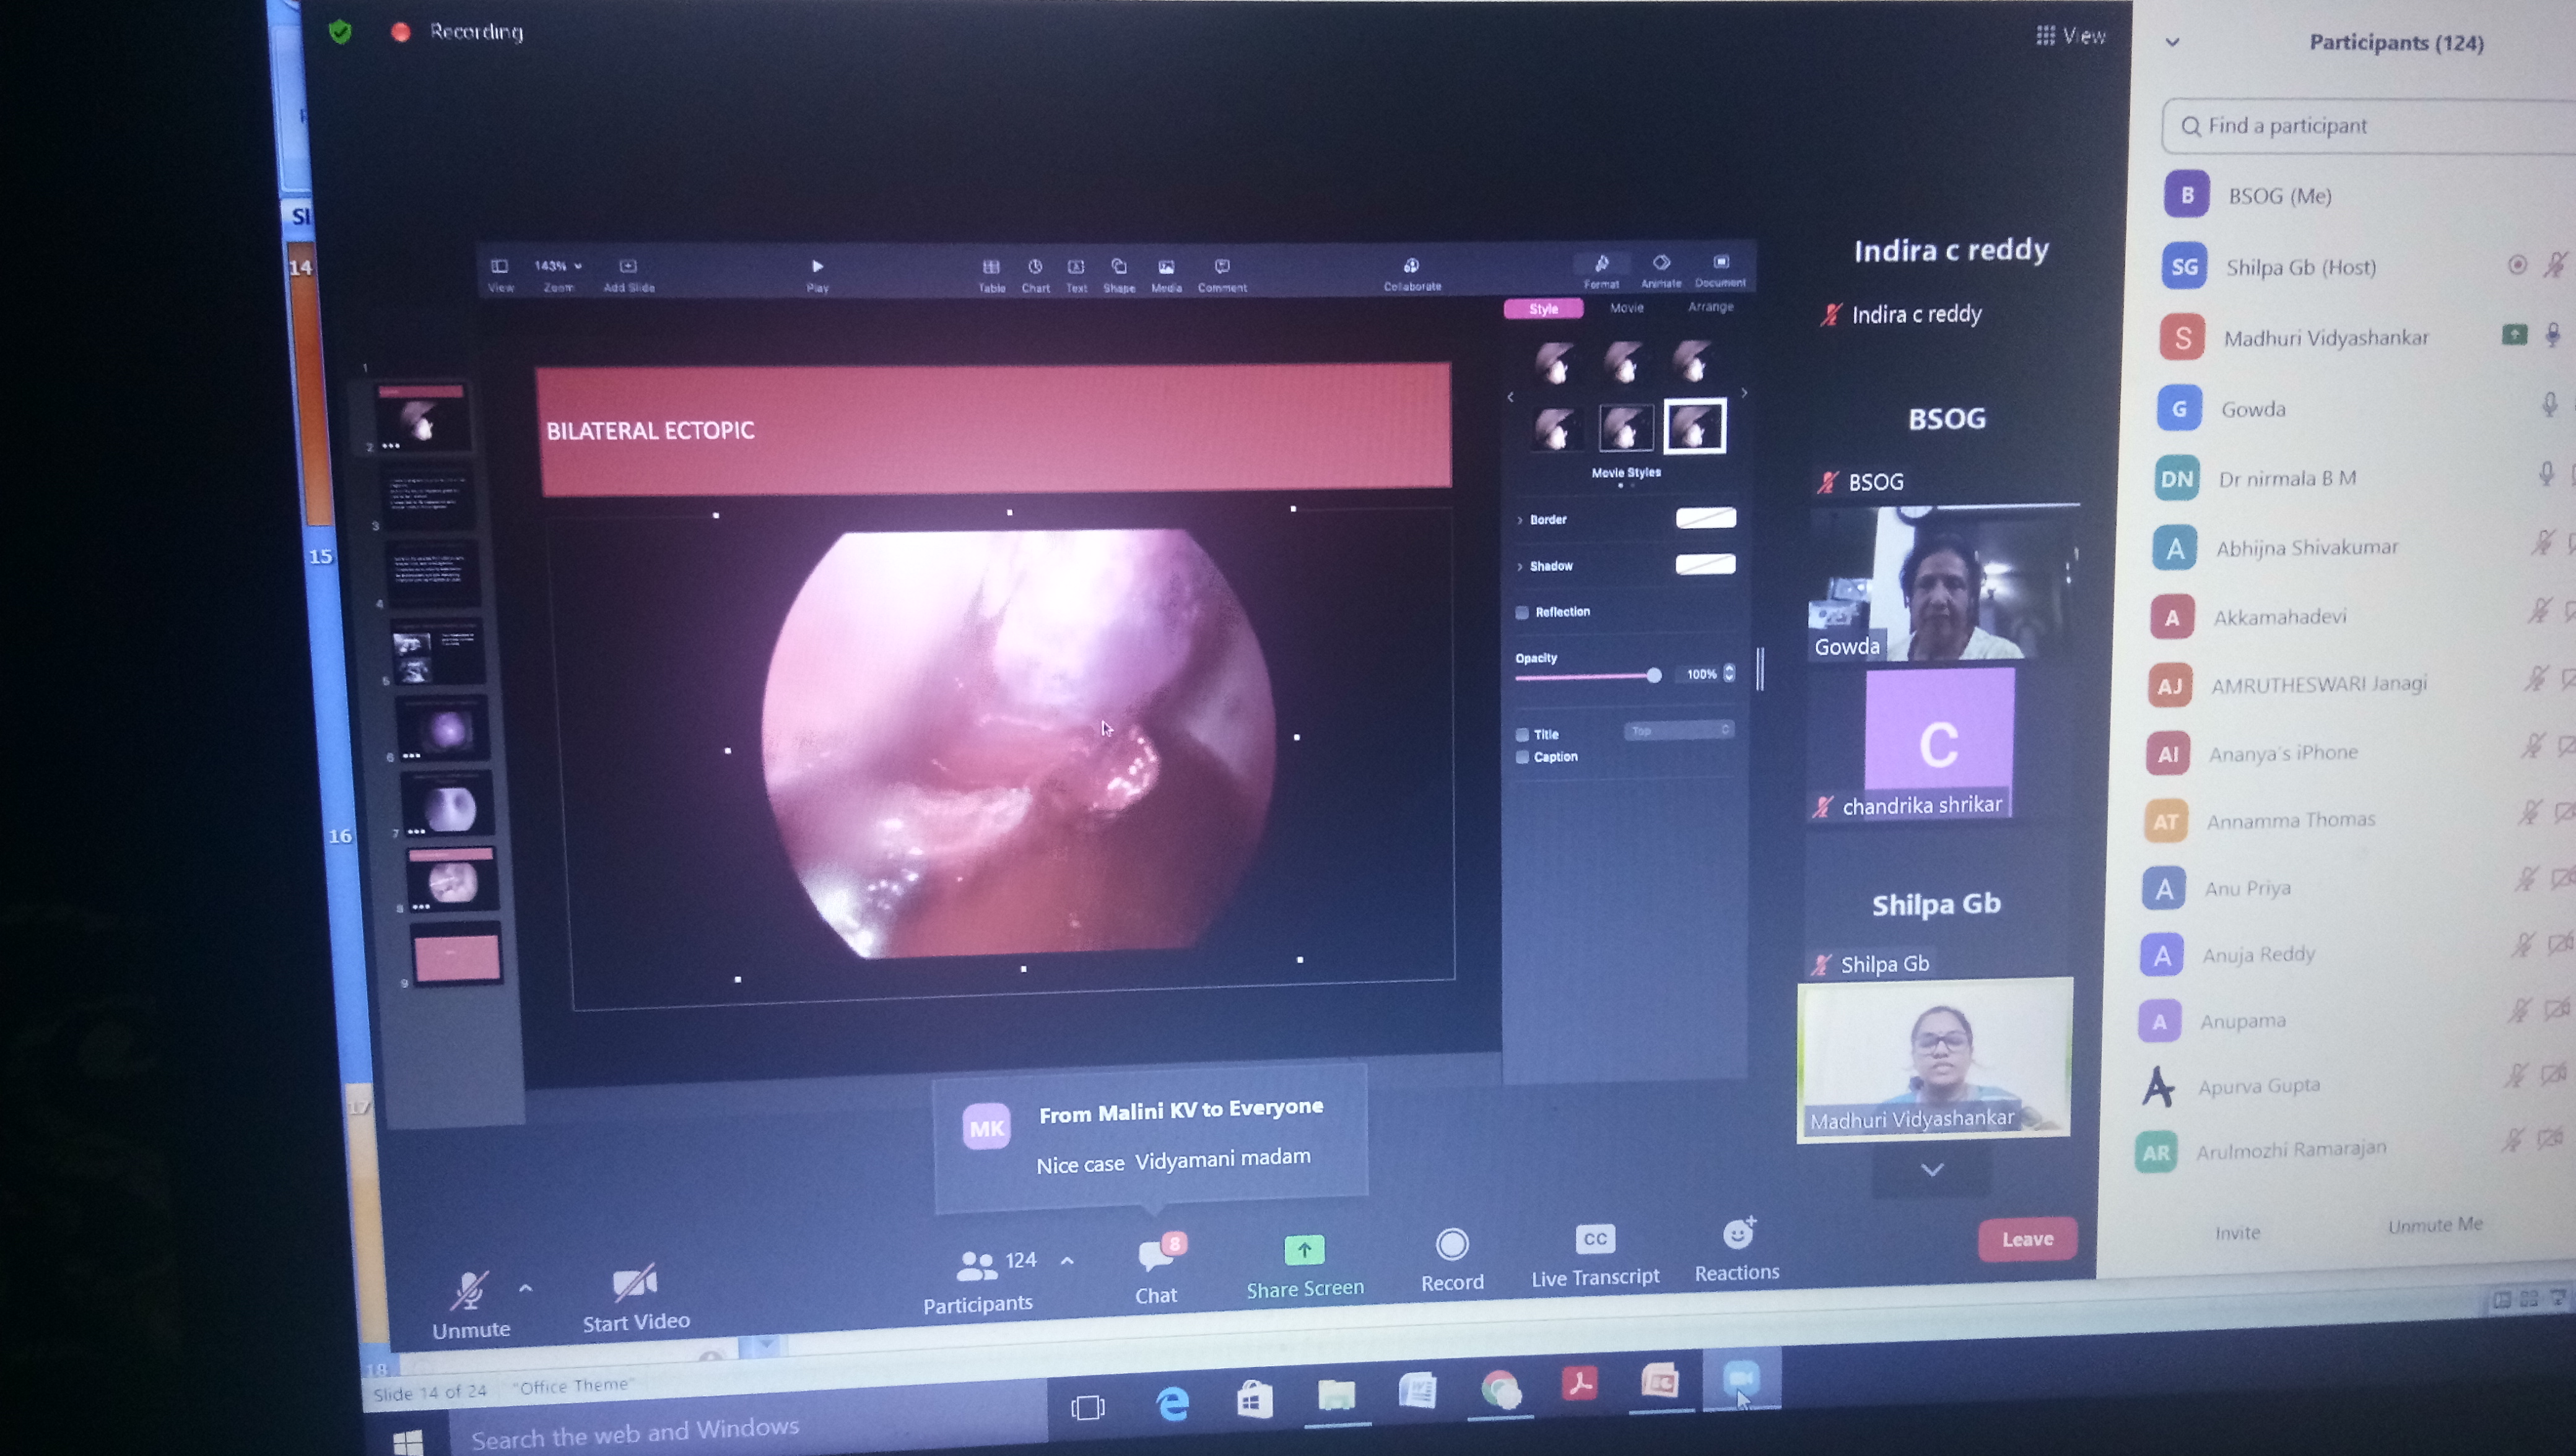Expand the caret next to Unmute
This screenshot has width=2576, height=1456.
click(x=526, y=1288)
